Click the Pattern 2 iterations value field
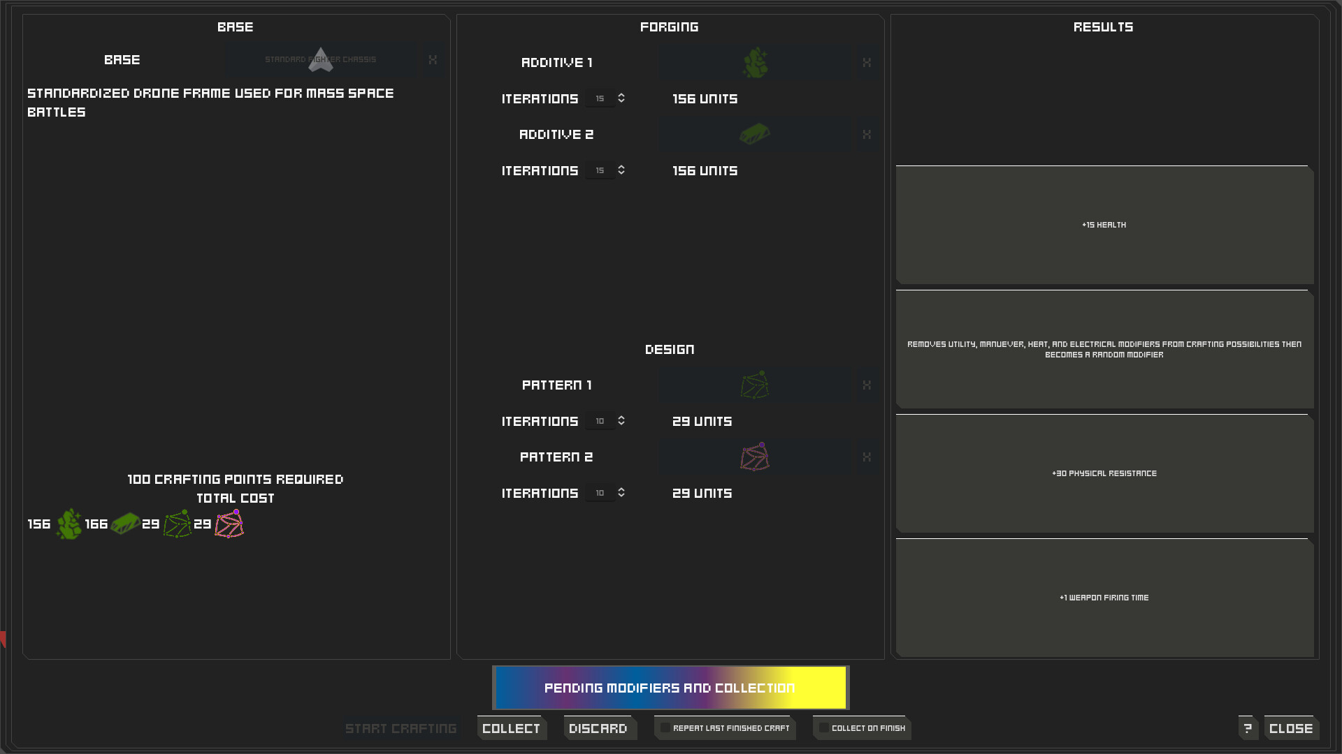Image resolution: width=1342 pixels, height=754 pixels. pyautogui.click(x=600, y=493)
